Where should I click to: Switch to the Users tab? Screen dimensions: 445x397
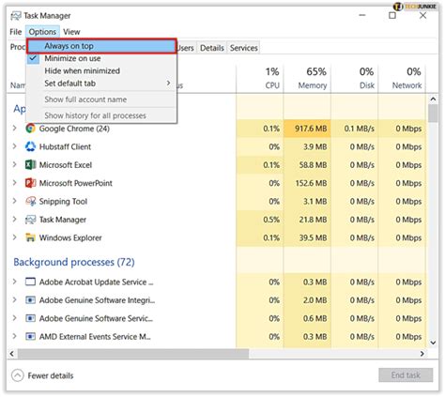187,48
